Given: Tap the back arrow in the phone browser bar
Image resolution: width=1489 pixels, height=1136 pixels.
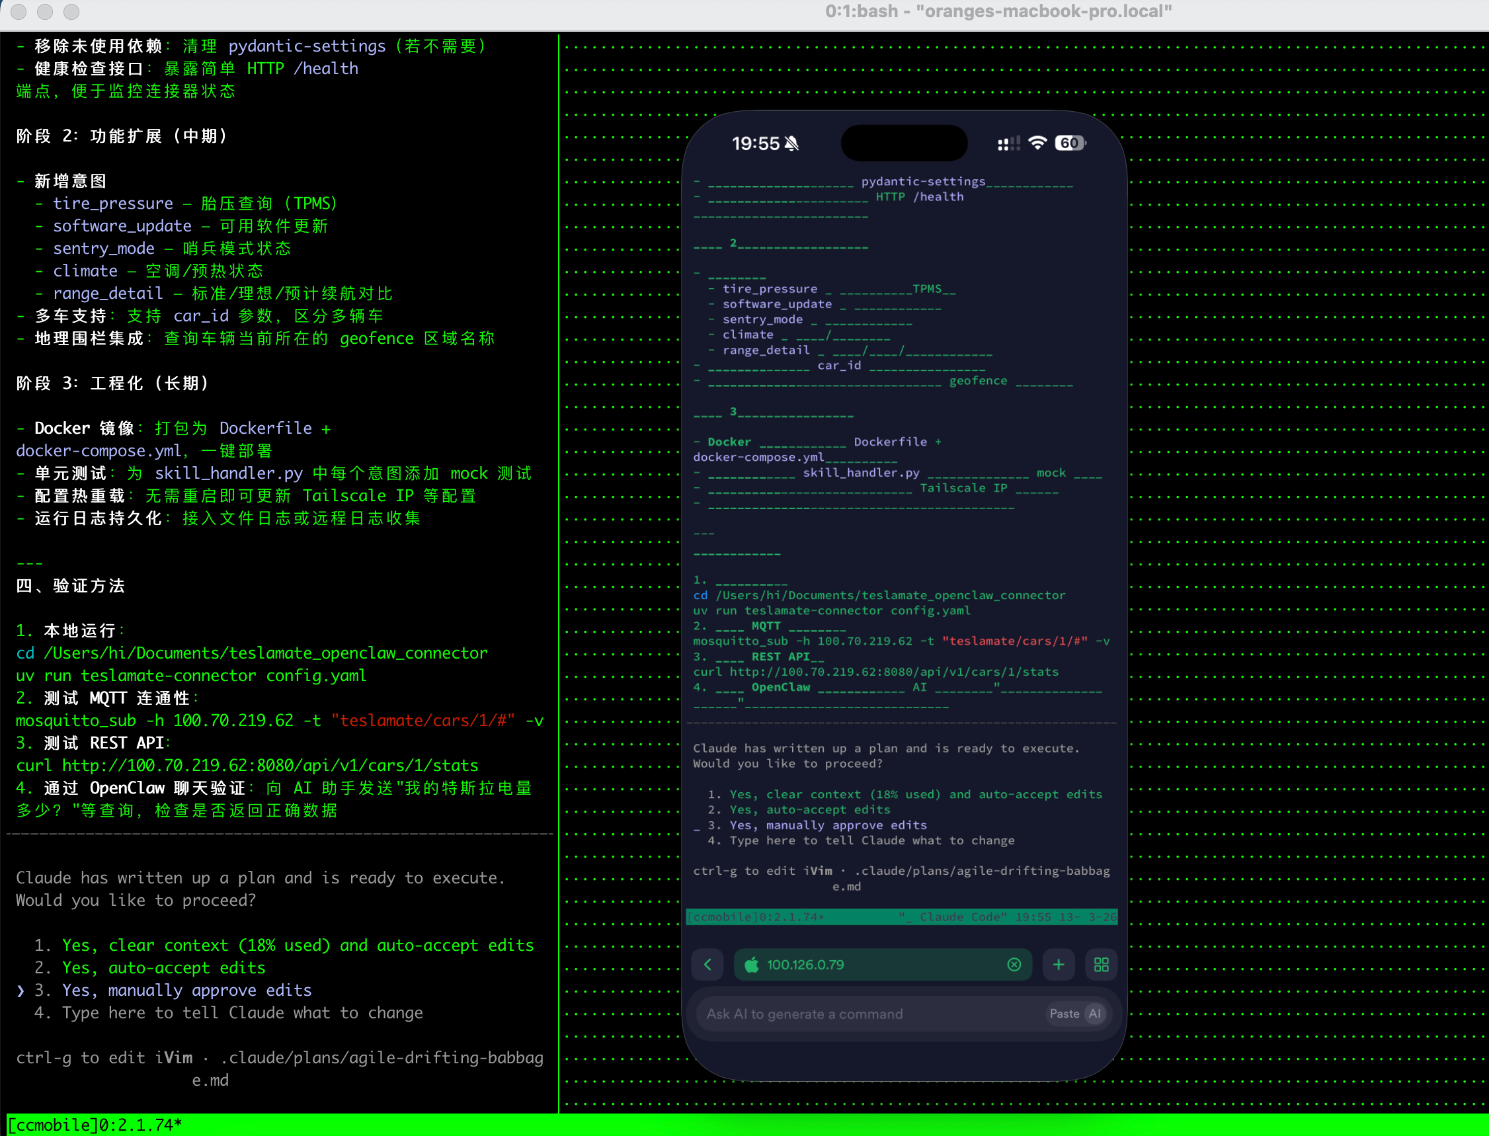Looking at the screenshot, I should click(x=707, y=964).
